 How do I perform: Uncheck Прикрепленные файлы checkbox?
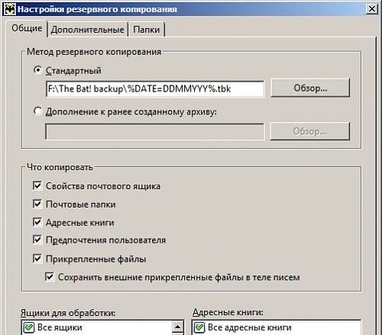pyautogui.click(x=37, y=259)
